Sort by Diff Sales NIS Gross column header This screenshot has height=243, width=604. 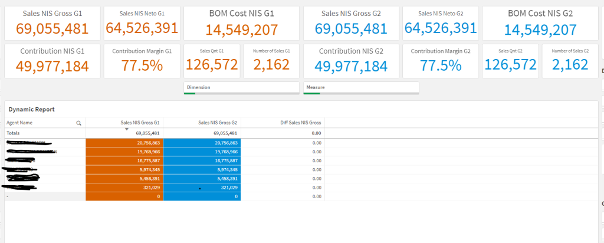283,123
